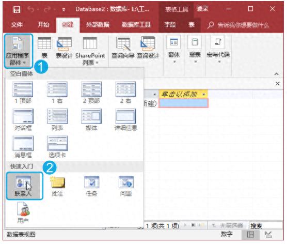This screenshot has height=244, width=287.
Task: Open 表设计 view from the ribbon
Action: [64, 48]
